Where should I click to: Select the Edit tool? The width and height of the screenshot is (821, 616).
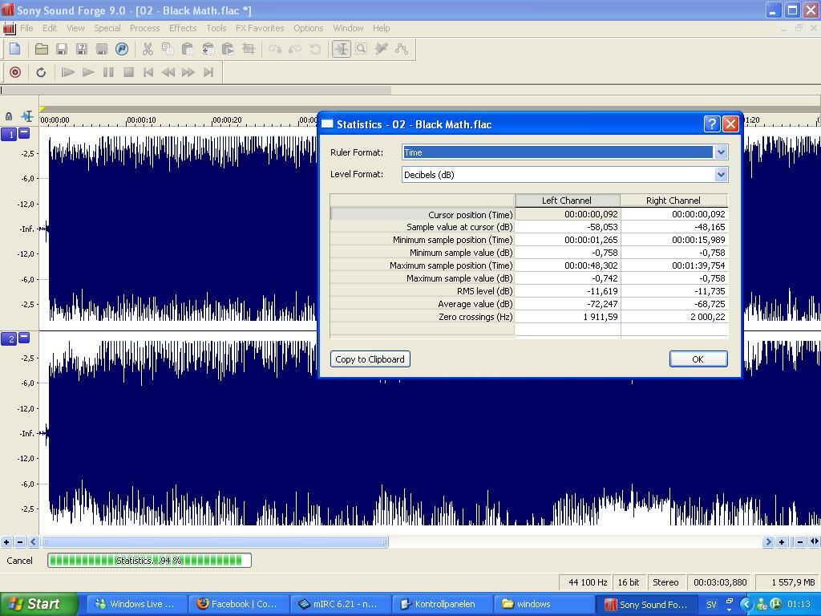342,49
